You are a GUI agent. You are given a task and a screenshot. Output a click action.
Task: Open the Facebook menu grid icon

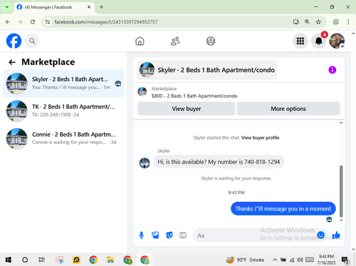[x=300, y=41]
